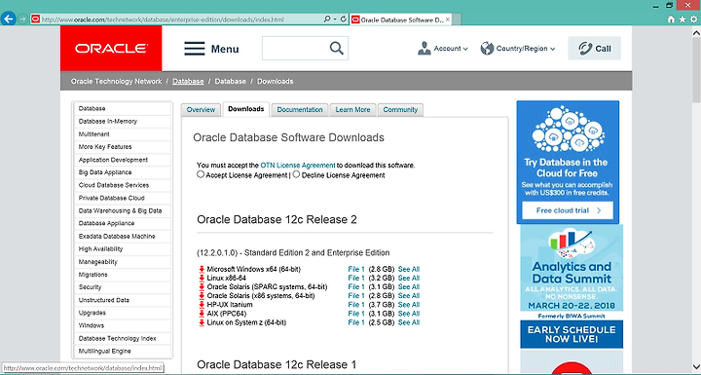Screen dimensions: 701x375
Task: Open Migrations sidebar item
Action: (122, 275)
